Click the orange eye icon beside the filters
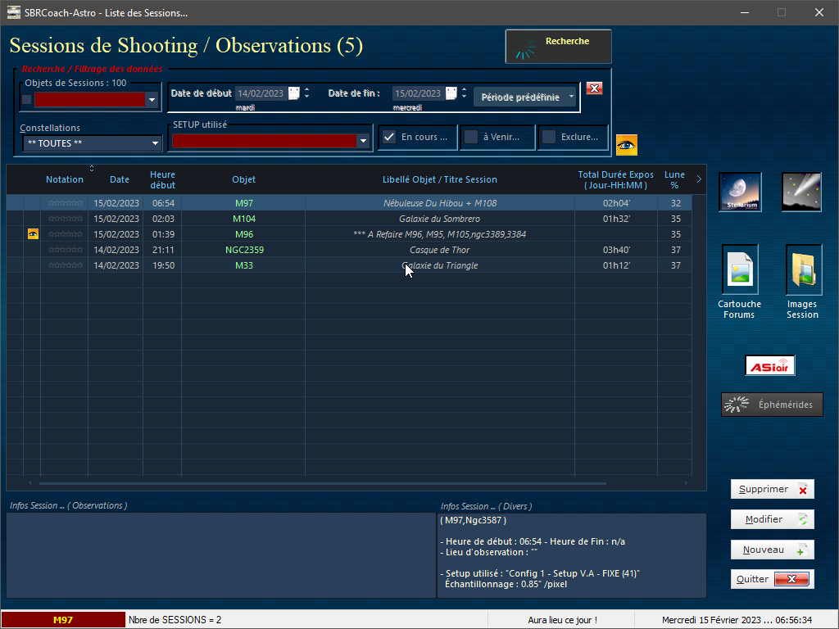The width and height of the screenshot is (839, 629). [x=627, y=145]
